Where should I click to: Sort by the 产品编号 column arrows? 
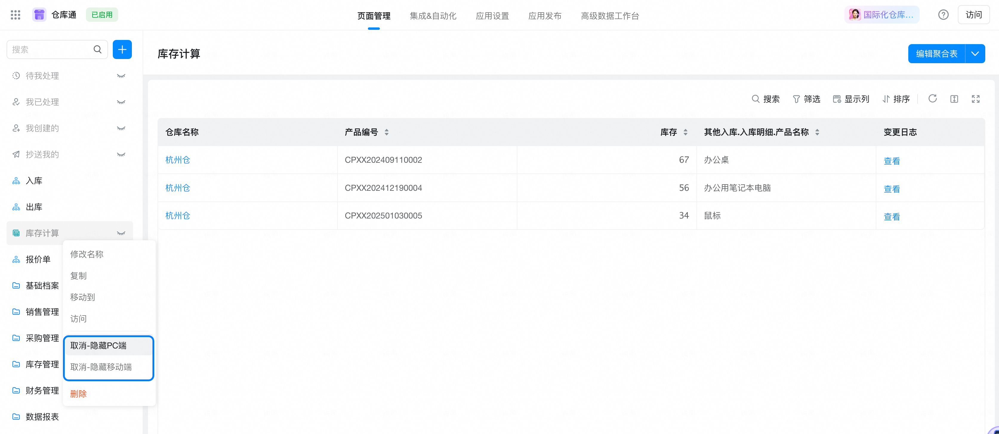[387, 132]
